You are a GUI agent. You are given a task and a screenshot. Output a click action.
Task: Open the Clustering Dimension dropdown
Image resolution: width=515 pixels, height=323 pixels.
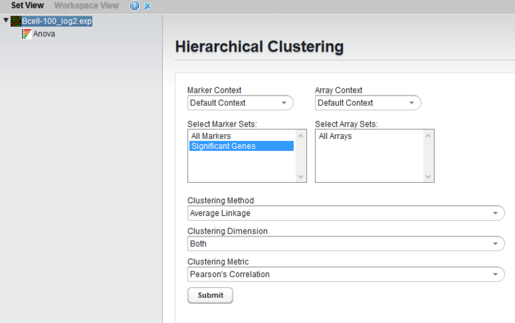(346, 244)
